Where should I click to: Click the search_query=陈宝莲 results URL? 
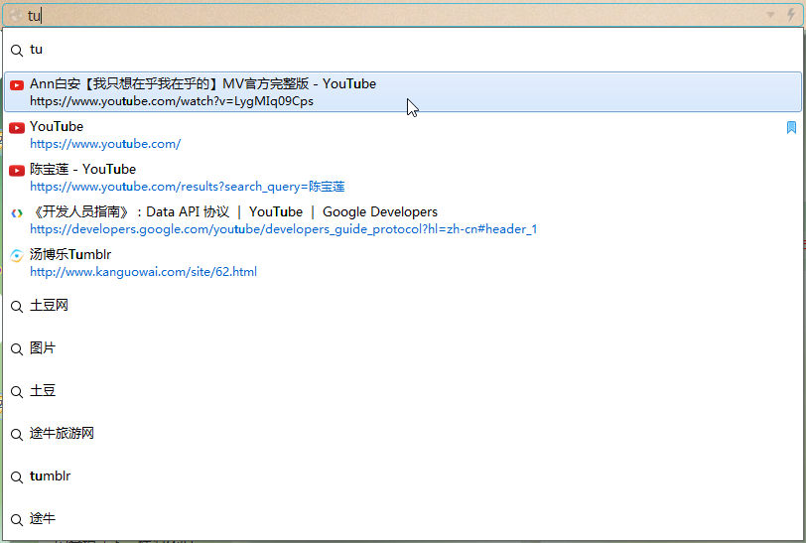tap(187, 187)
